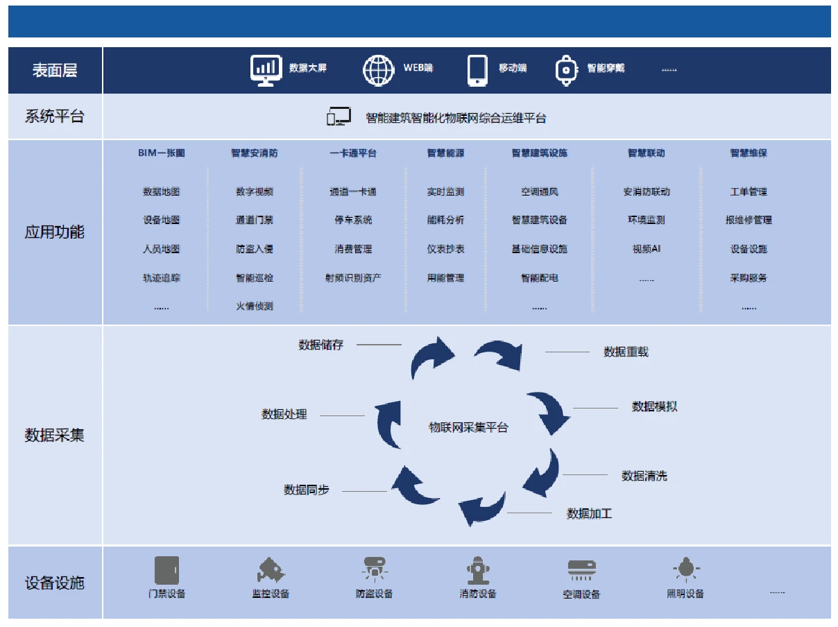Open the BIM一张图 column heading
Viewport: 838px width, 627px height.
(162, 153)
